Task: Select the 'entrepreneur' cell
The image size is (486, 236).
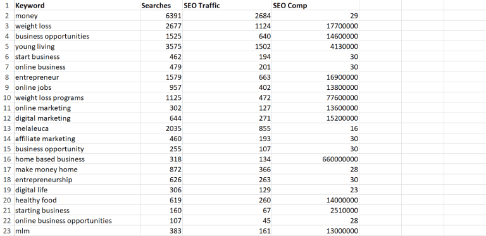Action: [77, 77]
